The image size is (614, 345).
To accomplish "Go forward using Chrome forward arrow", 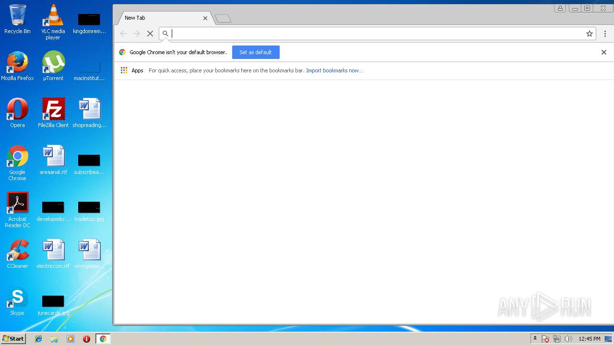I will point(137,34).
